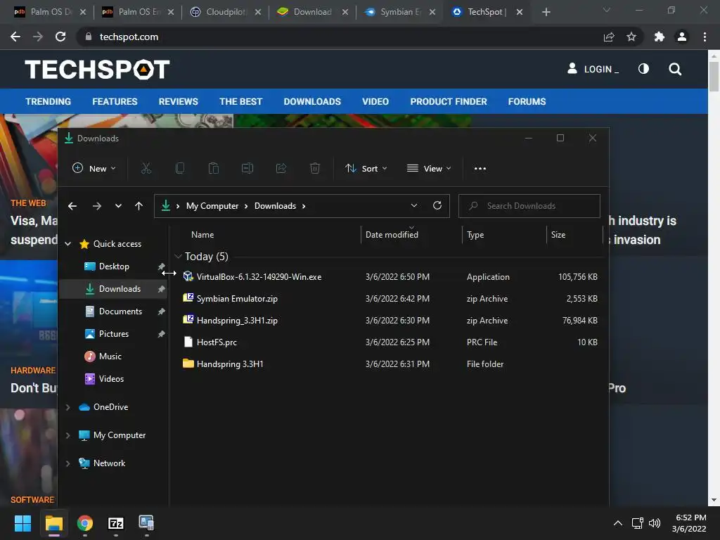Viewport: 720px width, 540px height.
Task: Unpin Documents from Quick access
Action: pos(161,311)
